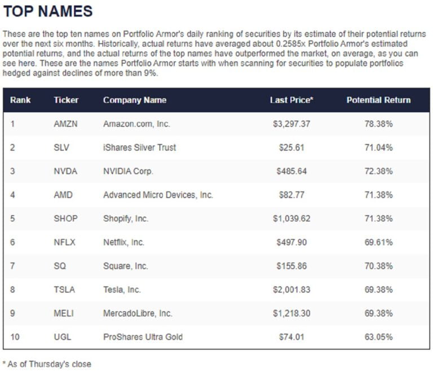Select the AMZN ticker symbol
This screenshot has width=433, height=372.
click(x=65, y=124)
